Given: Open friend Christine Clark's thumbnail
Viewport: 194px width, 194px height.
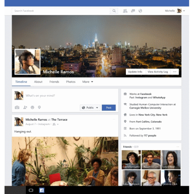Looking at the screenshot, I should (x=171, y=178).
